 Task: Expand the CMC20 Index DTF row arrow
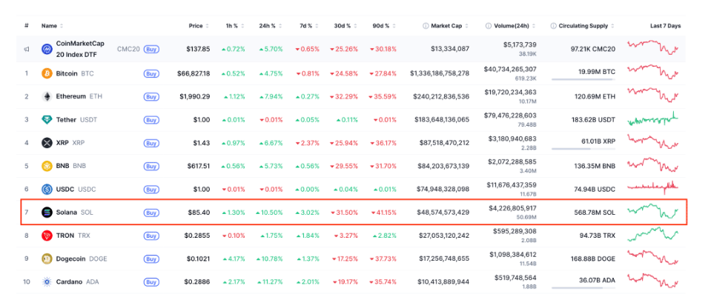click(x=27, y=50)
